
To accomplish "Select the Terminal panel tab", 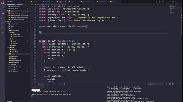I will click(41, 84).
